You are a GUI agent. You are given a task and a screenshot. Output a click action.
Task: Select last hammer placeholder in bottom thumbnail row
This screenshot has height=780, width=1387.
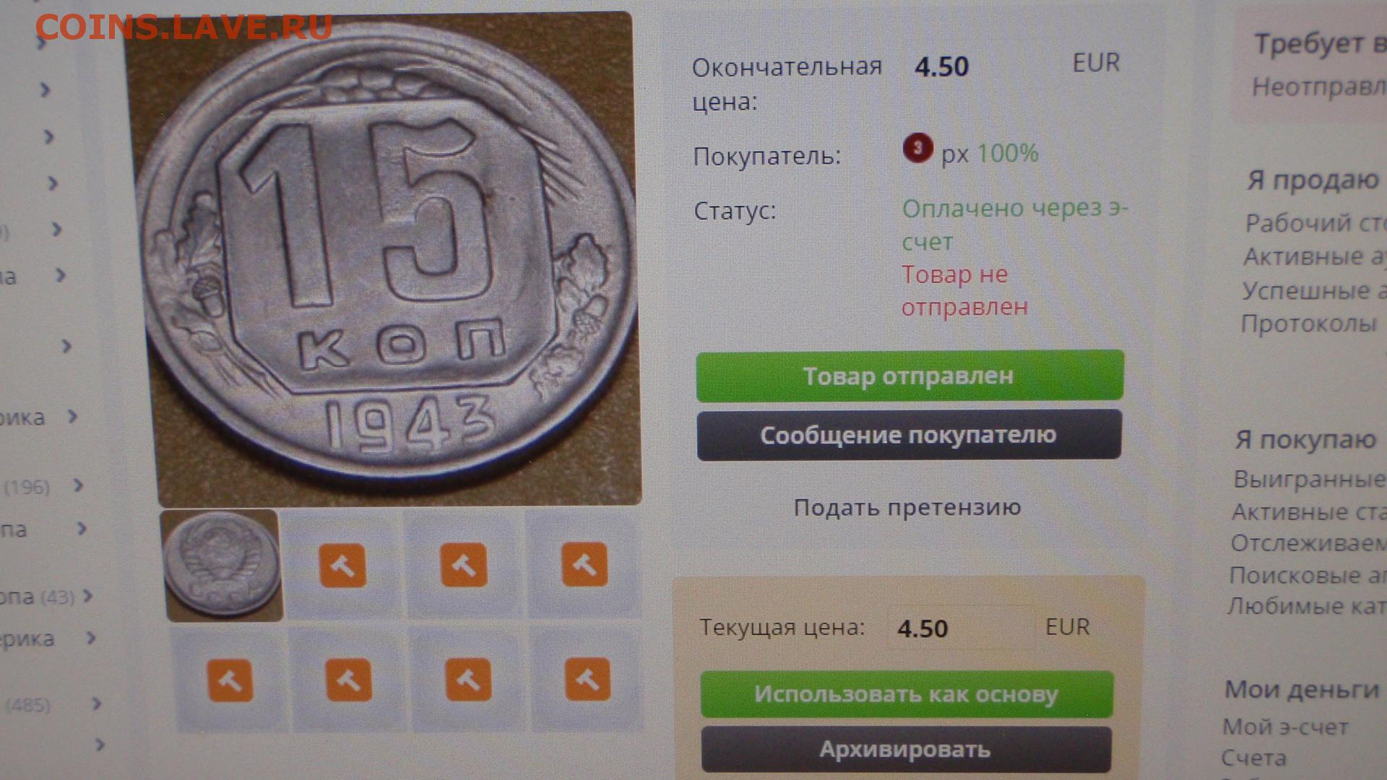(587, 678)
